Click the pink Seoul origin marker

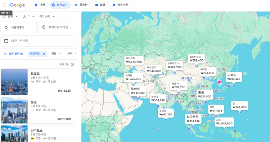click(219, 82)
